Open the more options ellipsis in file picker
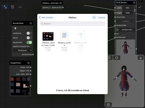Screen dimensions: 145x108 click(94, 17)
